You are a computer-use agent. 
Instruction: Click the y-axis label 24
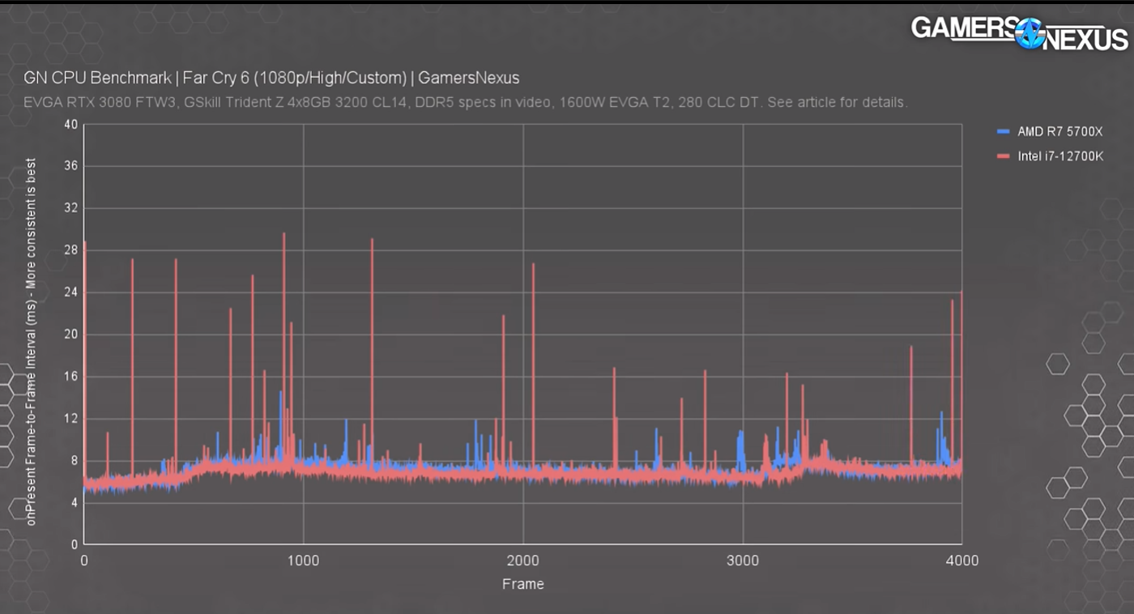[70, 292]
